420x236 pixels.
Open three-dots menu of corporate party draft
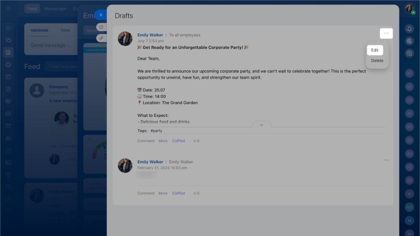tap(386, 34)
